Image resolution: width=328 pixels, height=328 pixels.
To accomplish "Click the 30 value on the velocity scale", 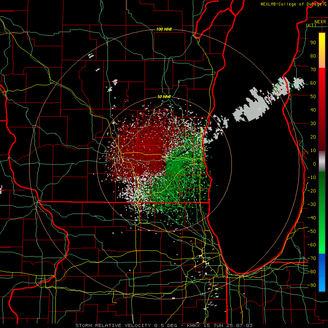I will [313, 124].
